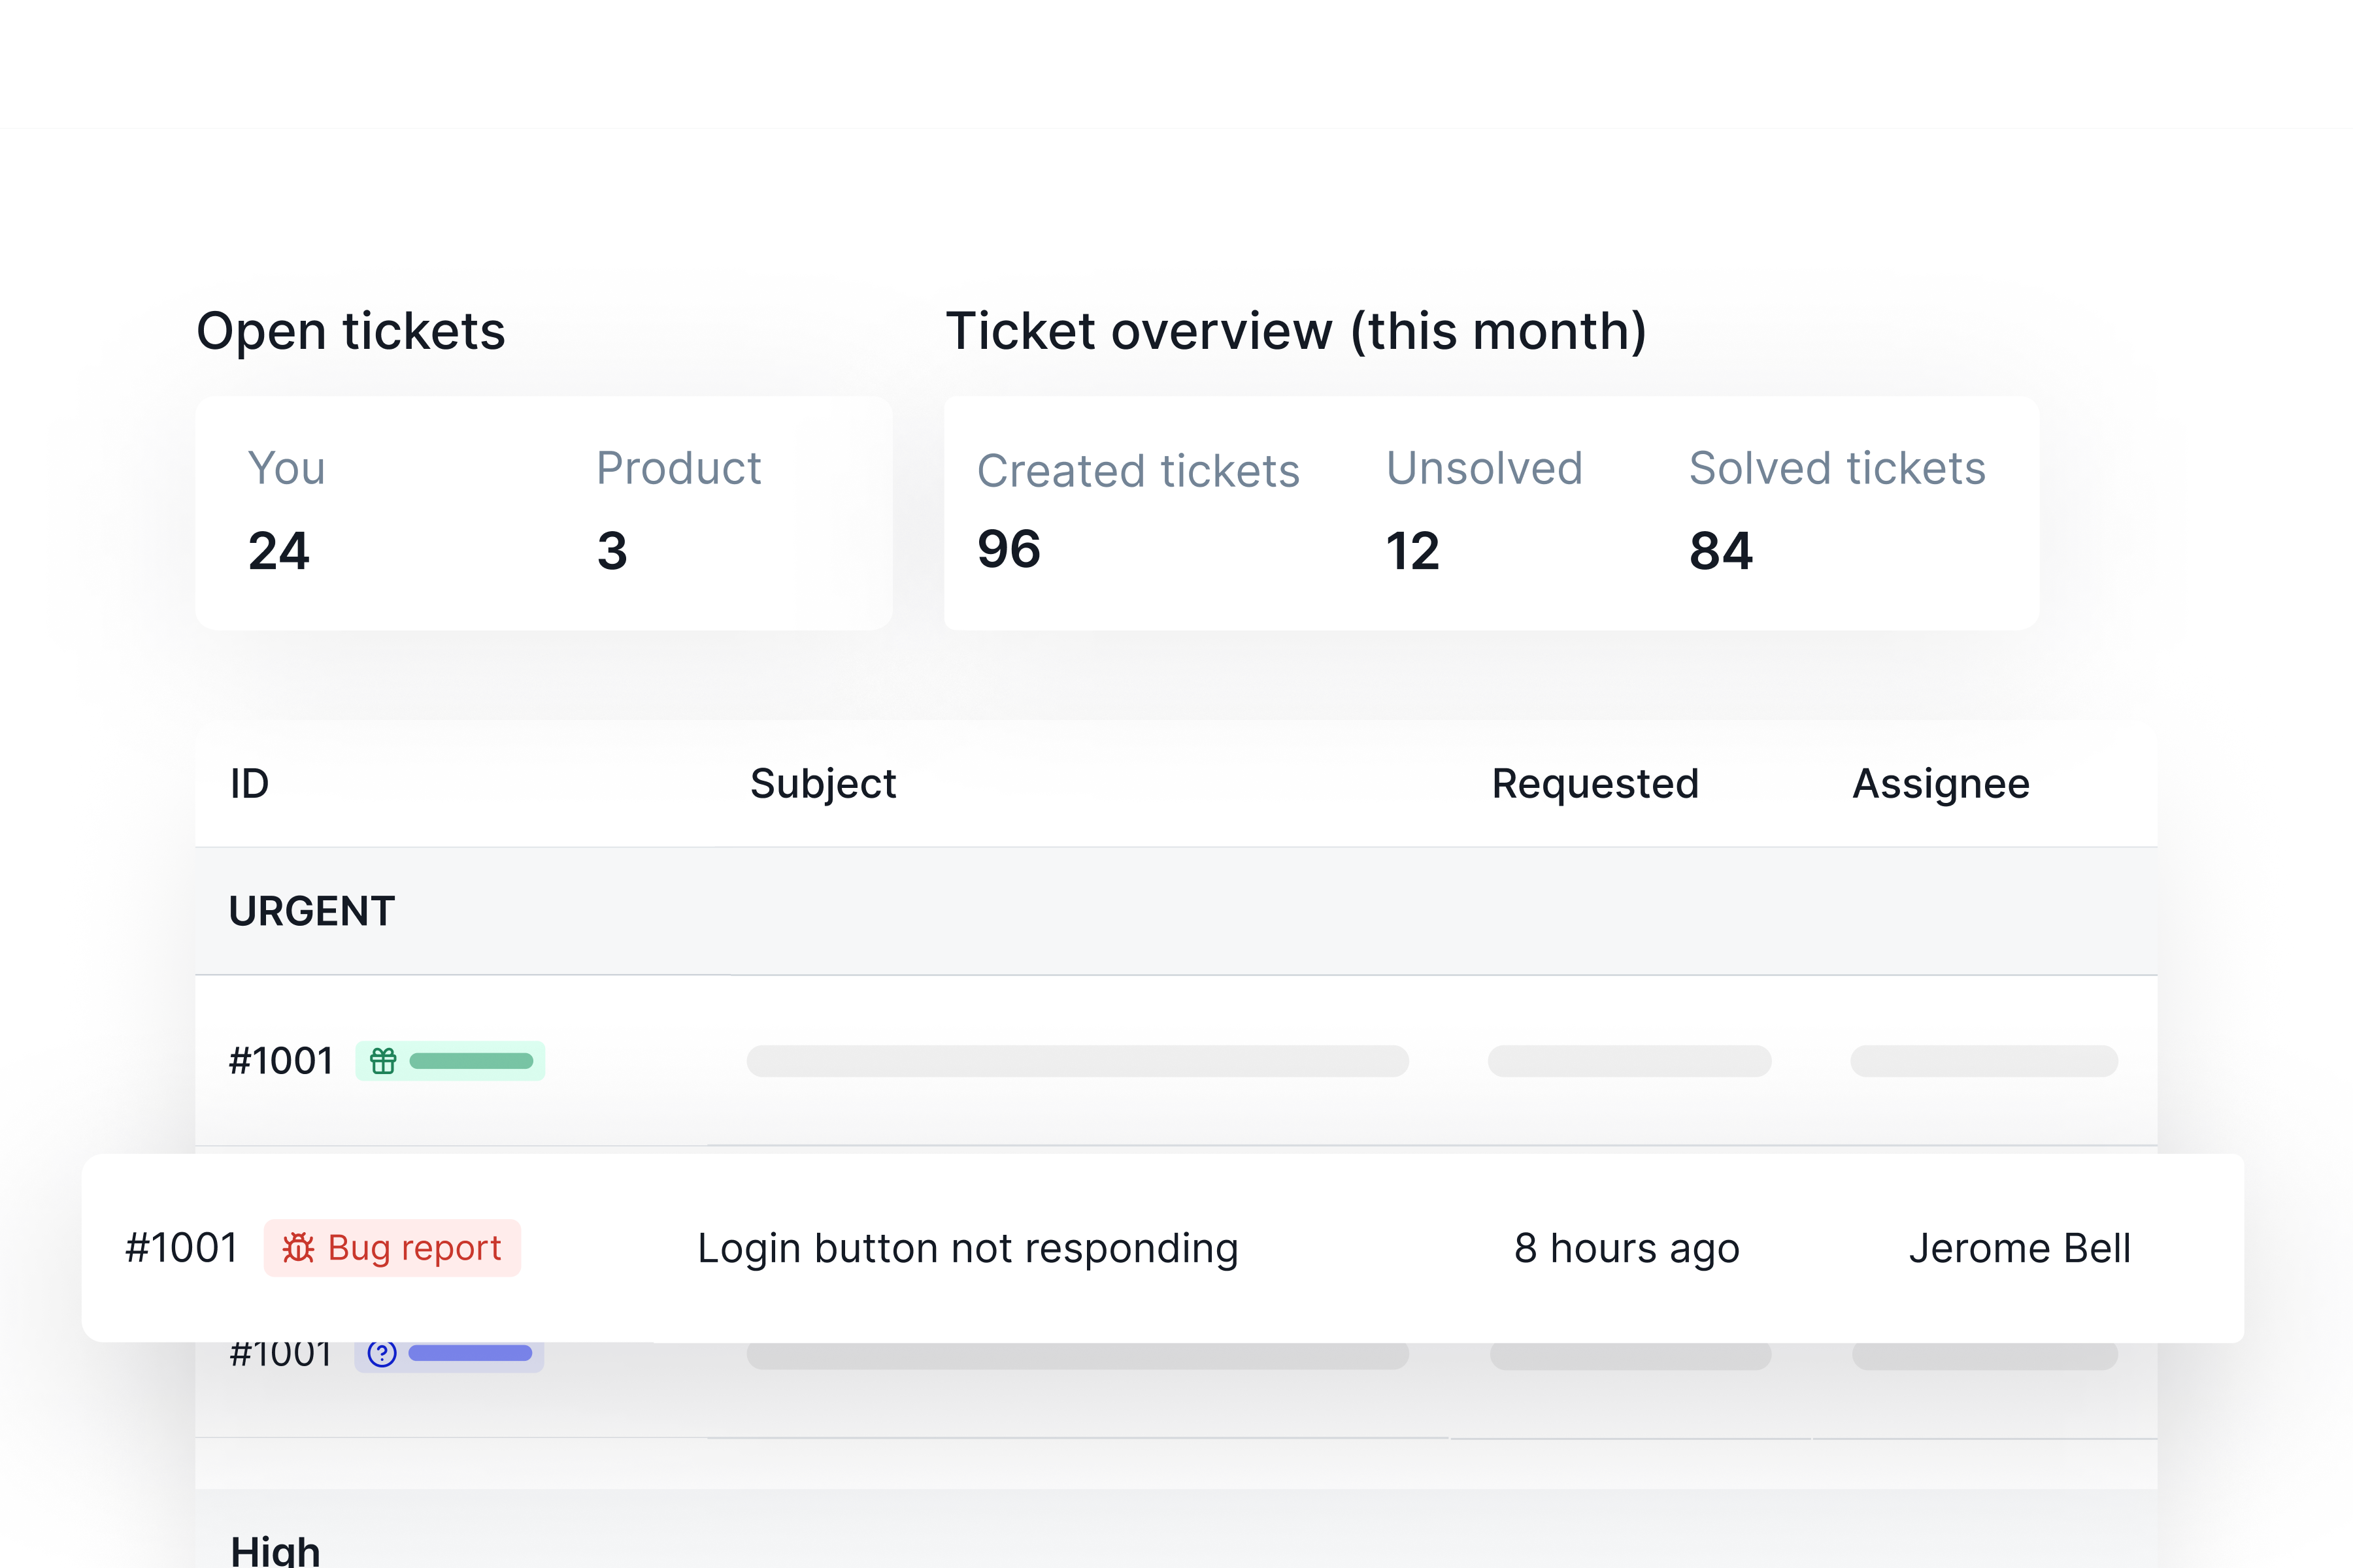Click the blue question-mark icon on the bottom ticket
2353x1568 pixels.
coord(383,1353)
